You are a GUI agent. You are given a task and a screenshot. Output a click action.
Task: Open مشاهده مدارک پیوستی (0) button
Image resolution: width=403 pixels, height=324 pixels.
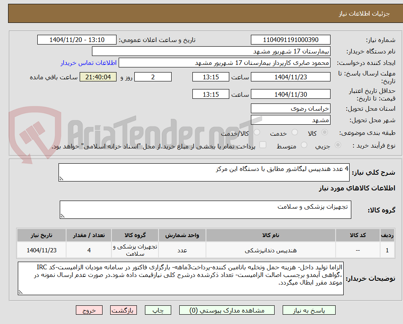(227, 310)
